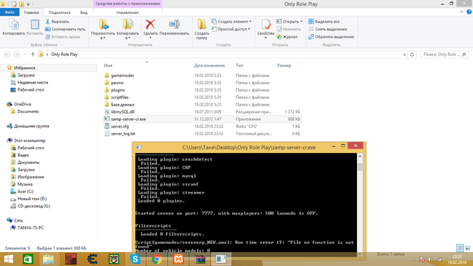Select libmySQL.dll file
473x266 pixels.
click(x=123, y=112)
